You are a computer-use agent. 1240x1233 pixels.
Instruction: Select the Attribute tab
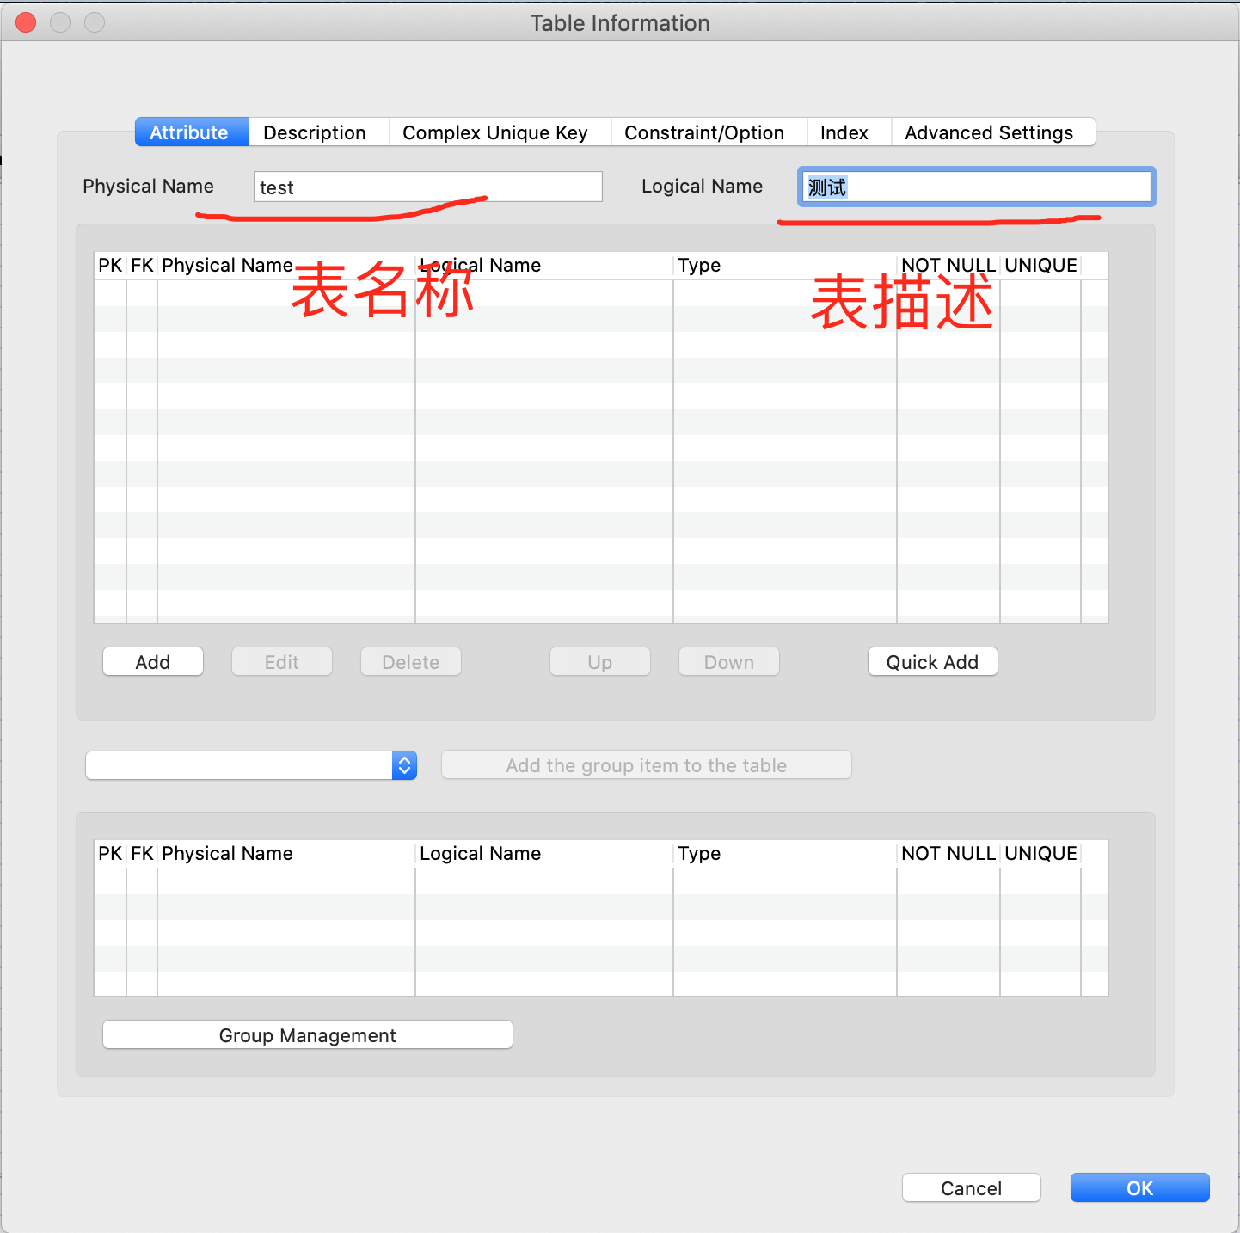(189, 132)
